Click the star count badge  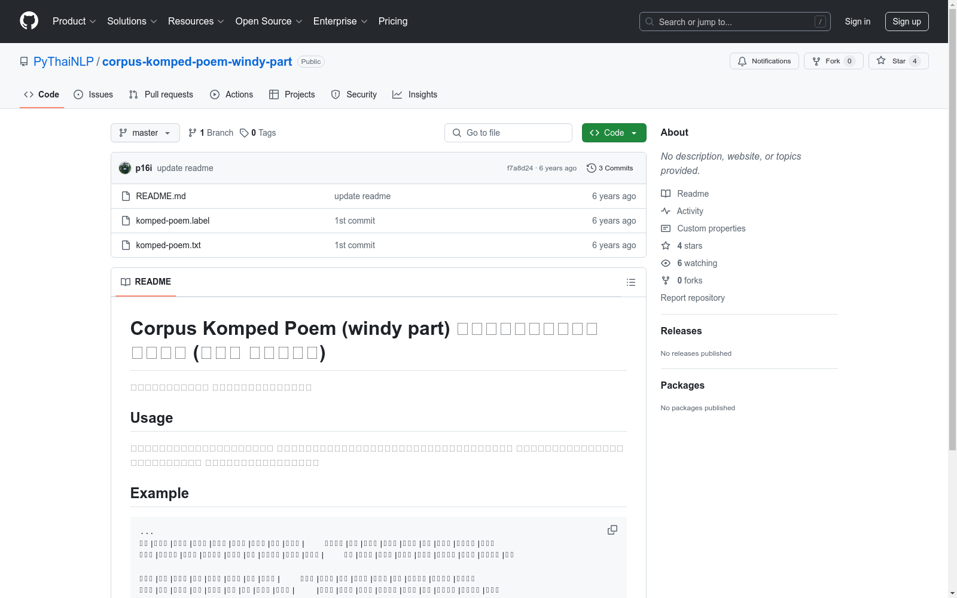coord(915,61)
